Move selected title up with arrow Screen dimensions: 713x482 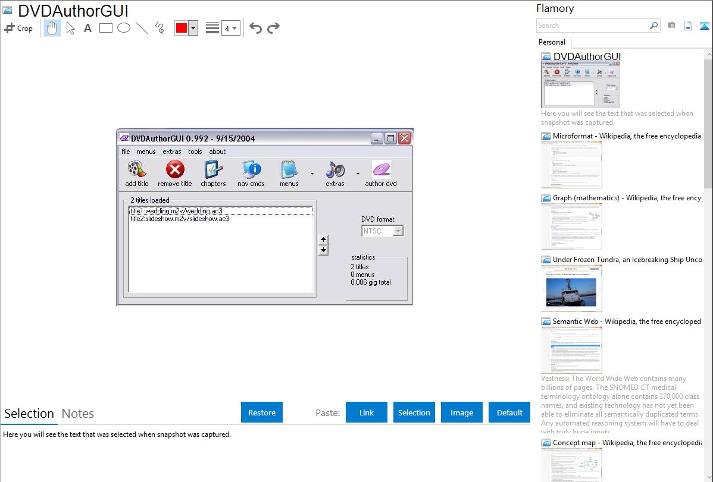pyautogui.click(x=323, y=240)
